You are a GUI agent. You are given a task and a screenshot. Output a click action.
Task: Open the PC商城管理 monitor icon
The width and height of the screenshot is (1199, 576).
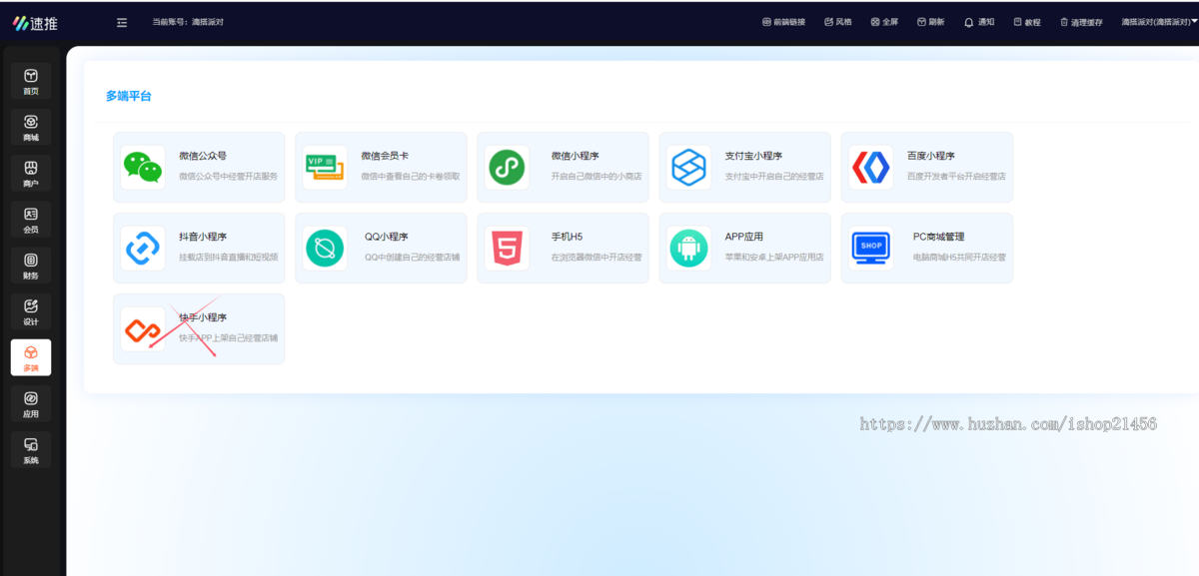[870, 248]
